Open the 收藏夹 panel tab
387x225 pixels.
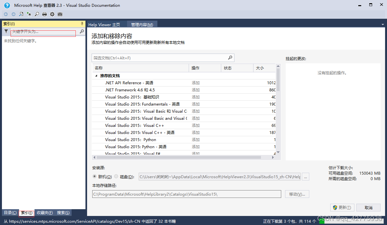point(45,213)
